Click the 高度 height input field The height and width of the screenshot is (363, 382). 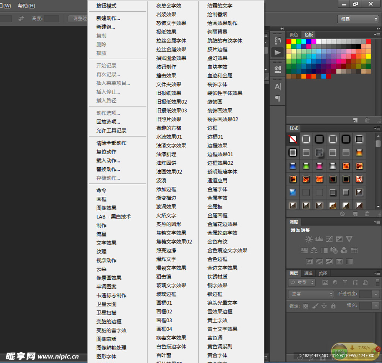coord(52,19)
